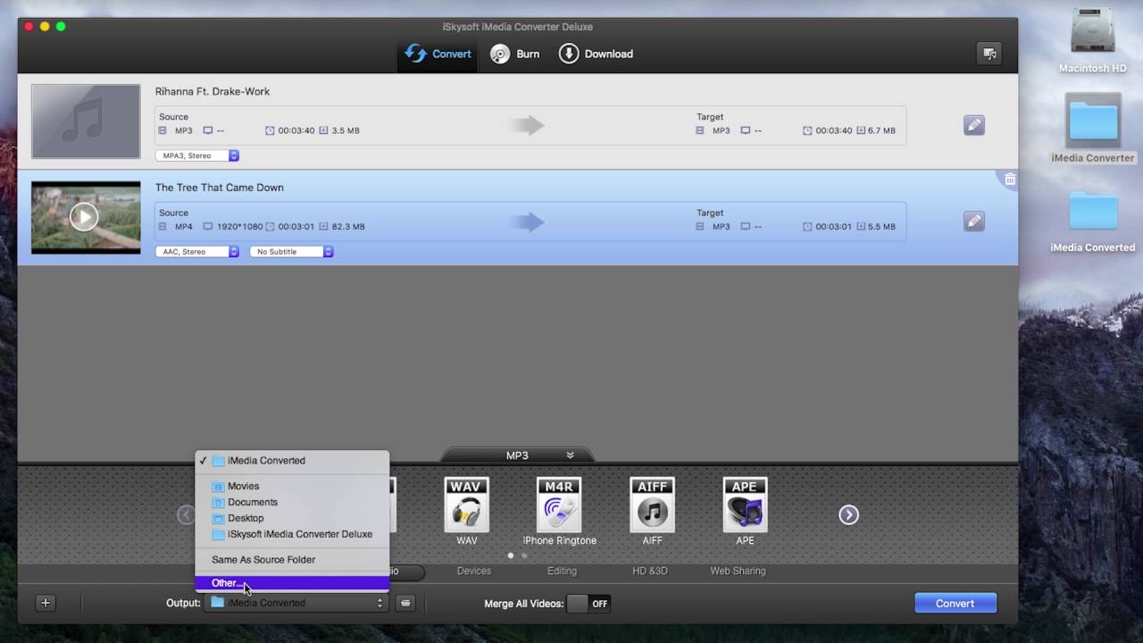Screen dimensions: 1143x643
Task: Switch to the Editing category tab
Action: 562,571
